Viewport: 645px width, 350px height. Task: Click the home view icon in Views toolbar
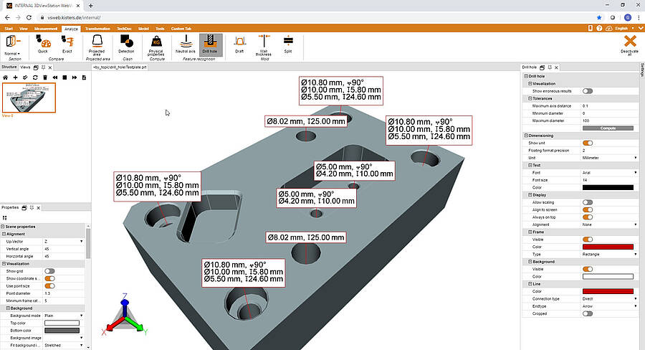point(5,77)
